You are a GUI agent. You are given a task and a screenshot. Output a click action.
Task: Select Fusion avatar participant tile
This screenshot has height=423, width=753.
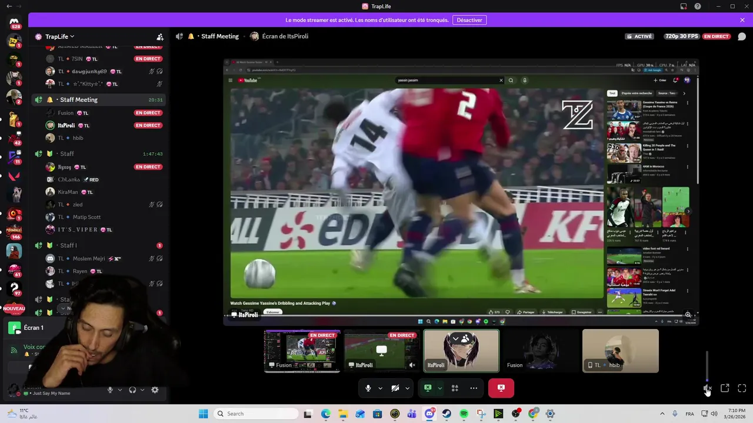tap(541, 351)
